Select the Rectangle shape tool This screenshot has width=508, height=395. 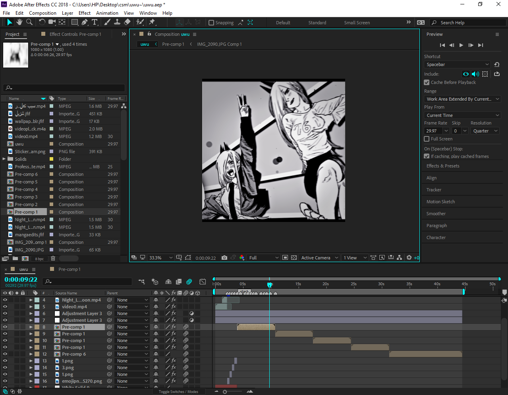74,22
